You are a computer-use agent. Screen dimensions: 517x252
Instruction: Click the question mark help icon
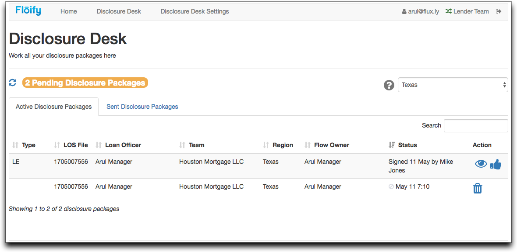pyautogui.click(x=389, y=85)
